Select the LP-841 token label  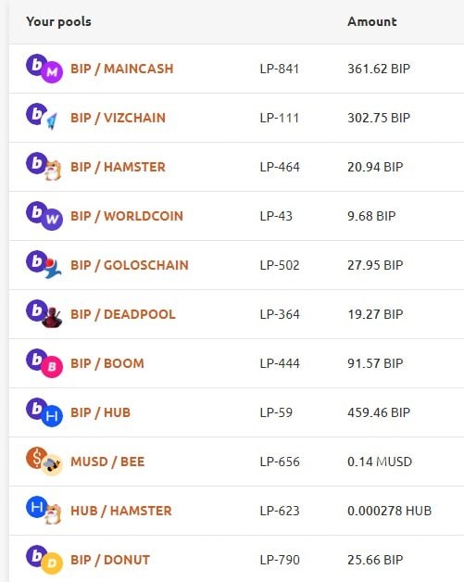280,69
